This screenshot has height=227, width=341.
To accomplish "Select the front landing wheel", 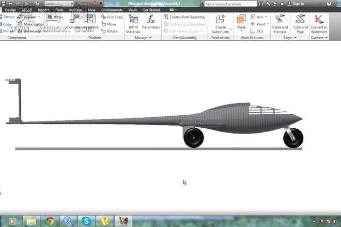I will pos(293,138).
